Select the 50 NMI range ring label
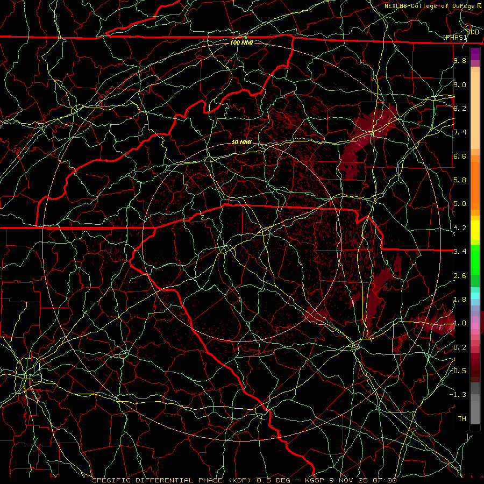 [x=241, y=142]
